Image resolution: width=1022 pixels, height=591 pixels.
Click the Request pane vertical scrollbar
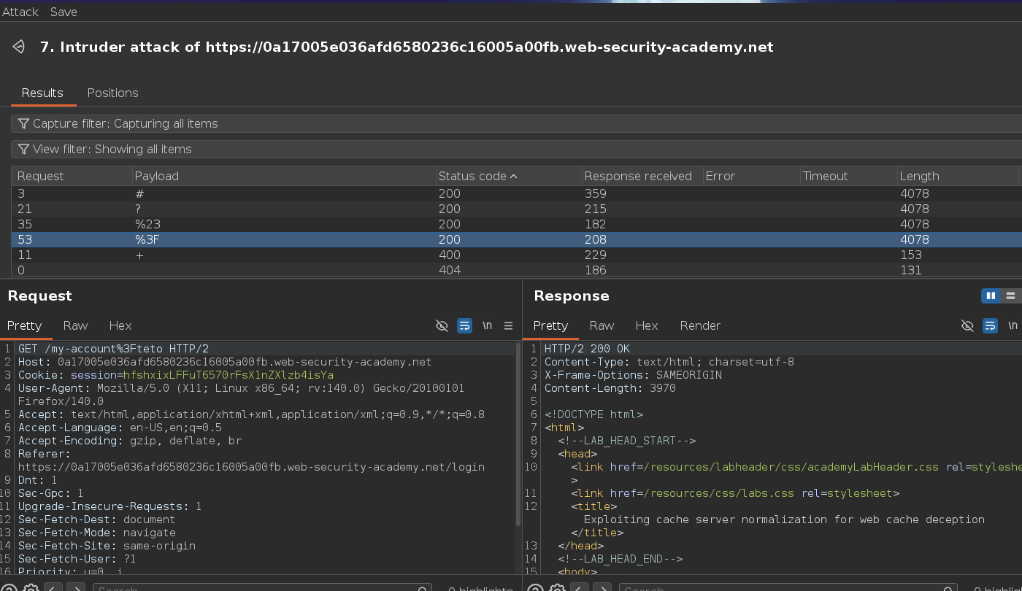click(x=518, y=434)
